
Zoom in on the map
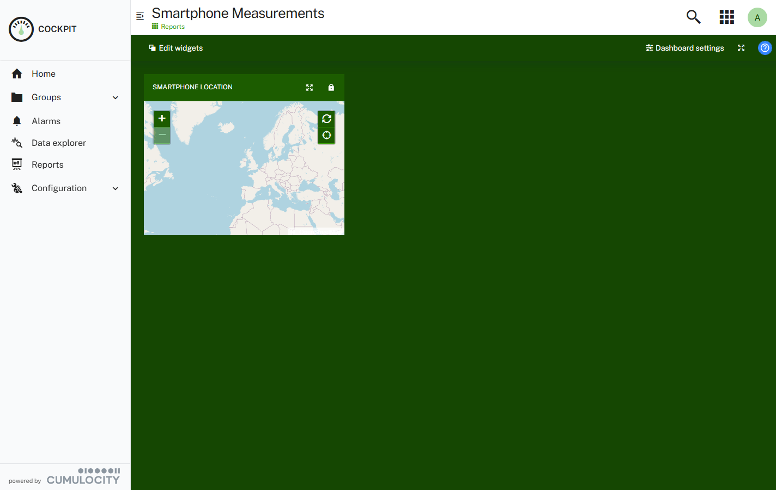click(x=162, y=118)
